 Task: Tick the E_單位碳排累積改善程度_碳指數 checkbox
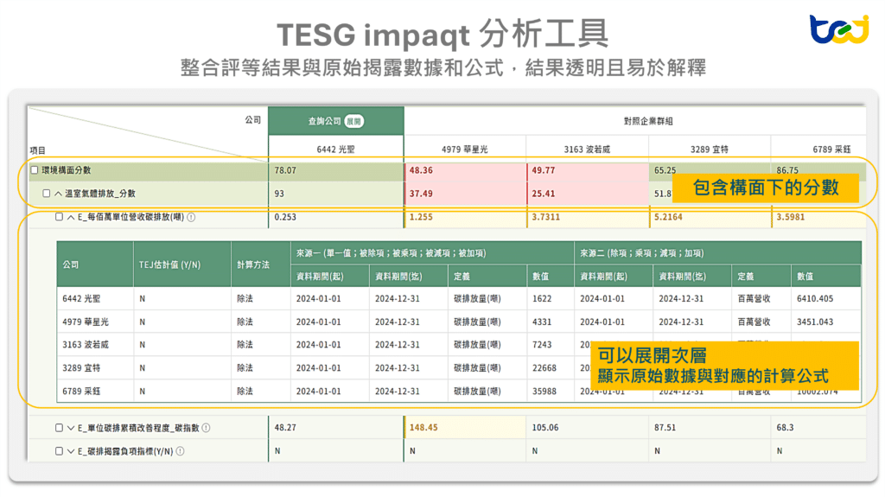[x=59, y=428]
